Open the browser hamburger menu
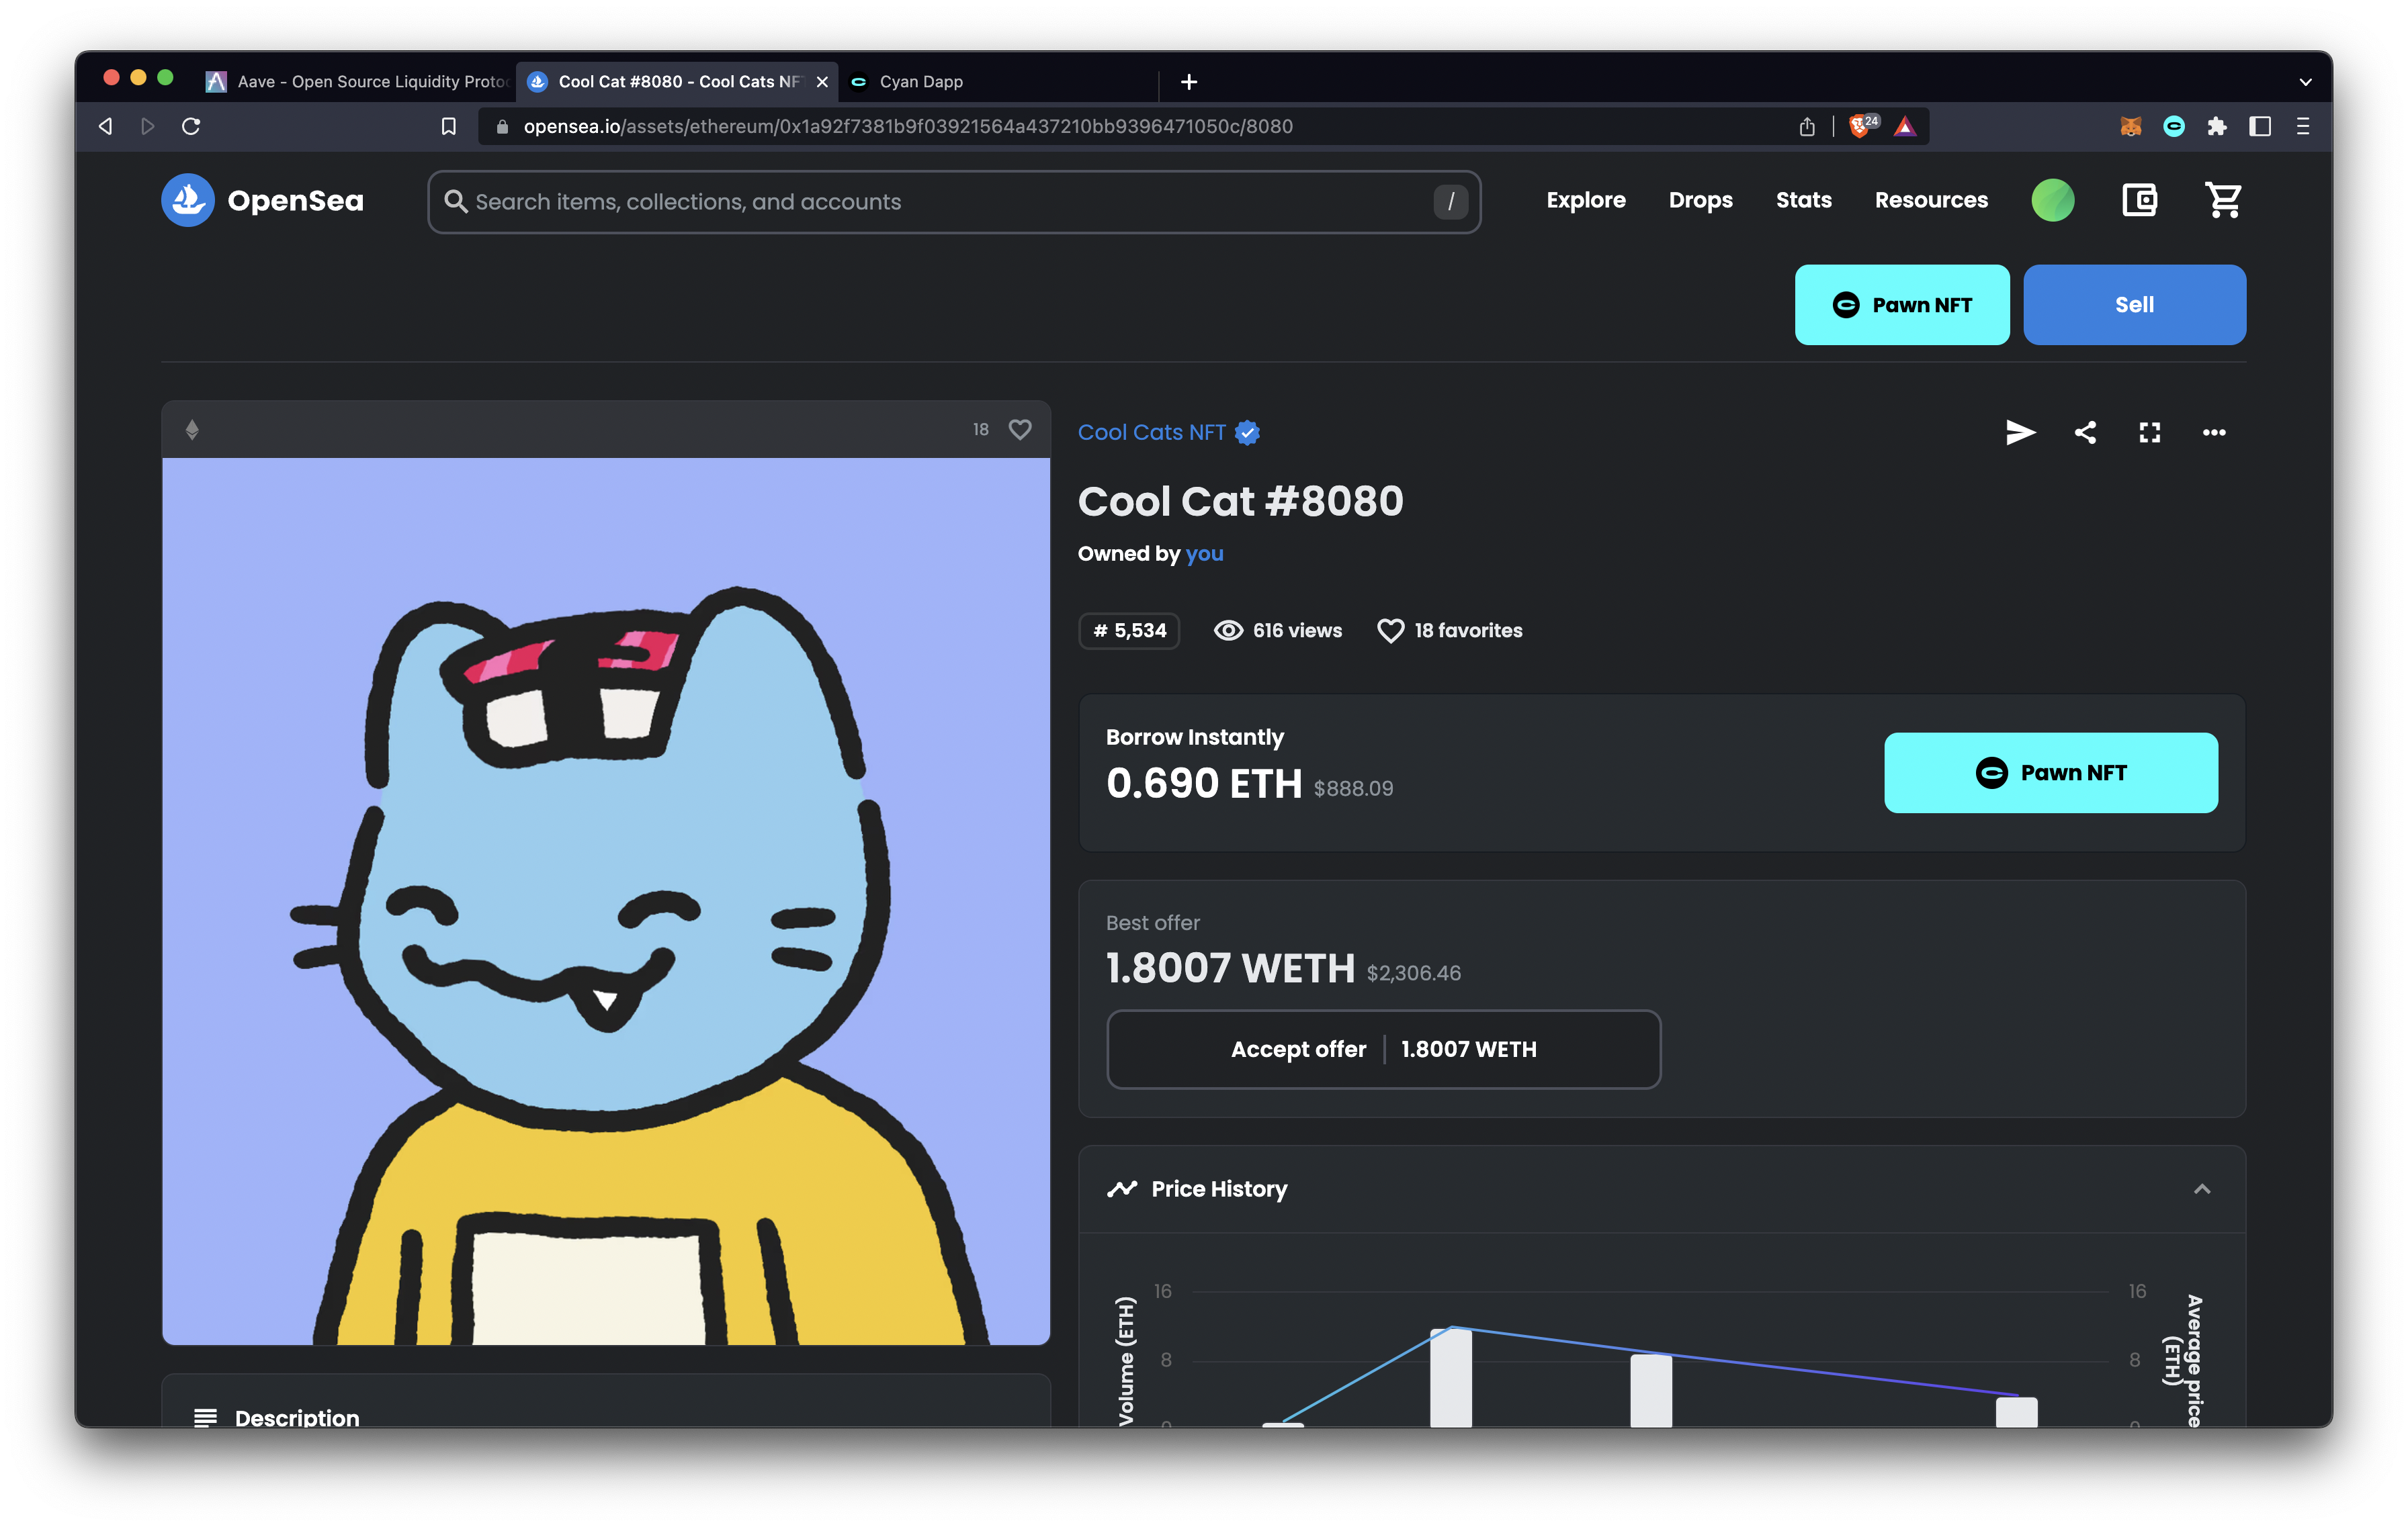The image size is (2408, 1527). tap(2303, 127)
